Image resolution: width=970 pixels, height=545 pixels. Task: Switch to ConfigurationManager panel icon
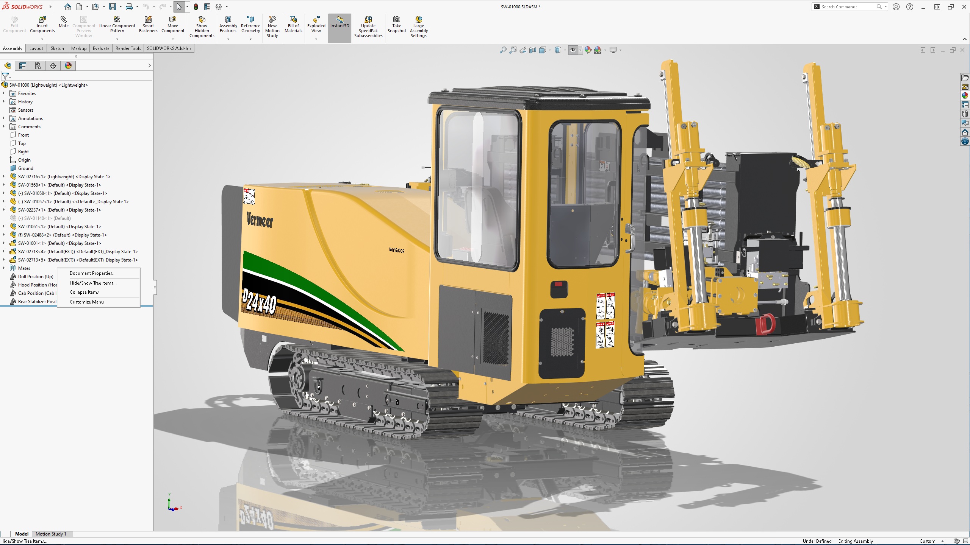click(38, 66)
